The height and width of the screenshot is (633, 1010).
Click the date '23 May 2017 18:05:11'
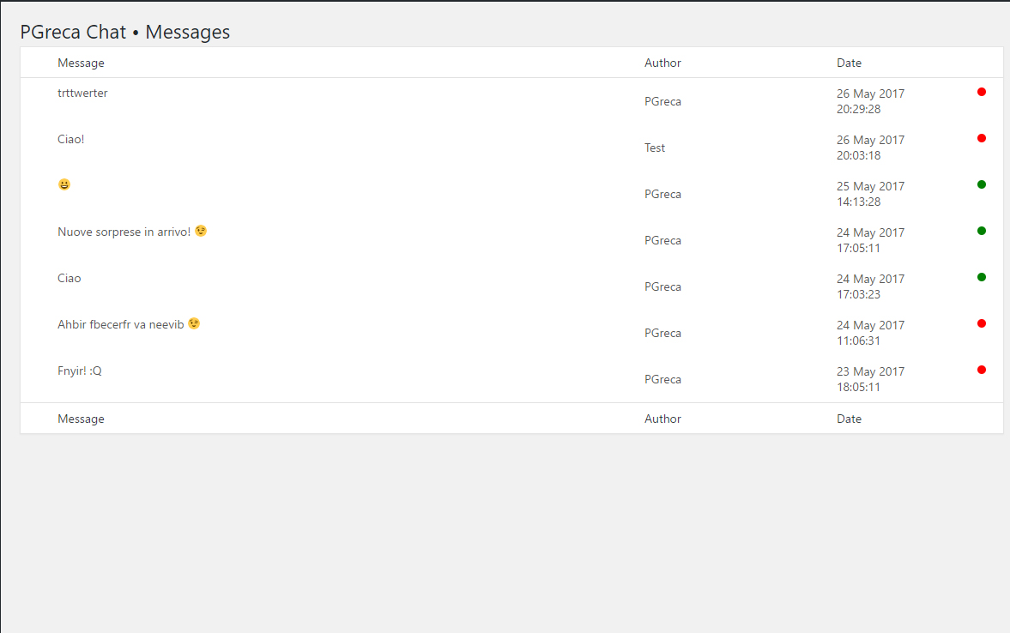(870, 380)
